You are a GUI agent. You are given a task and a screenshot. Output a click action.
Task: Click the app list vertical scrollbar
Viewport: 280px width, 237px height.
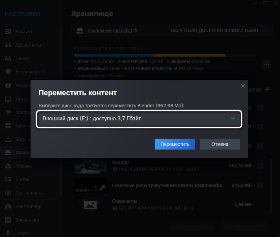pyautogui.click(x=271, y=186)
